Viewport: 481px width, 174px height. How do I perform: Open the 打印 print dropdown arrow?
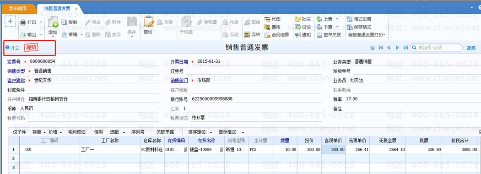[41, 22]
